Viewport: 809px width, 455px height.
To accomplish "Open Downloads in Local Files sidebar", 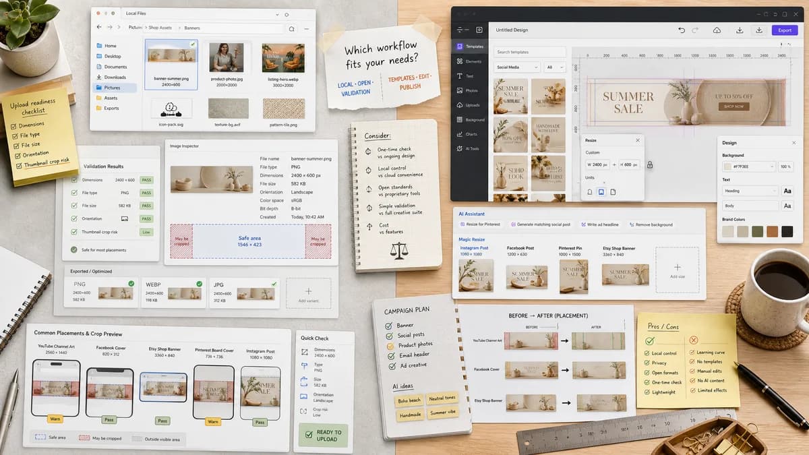I will click(115, 78).
